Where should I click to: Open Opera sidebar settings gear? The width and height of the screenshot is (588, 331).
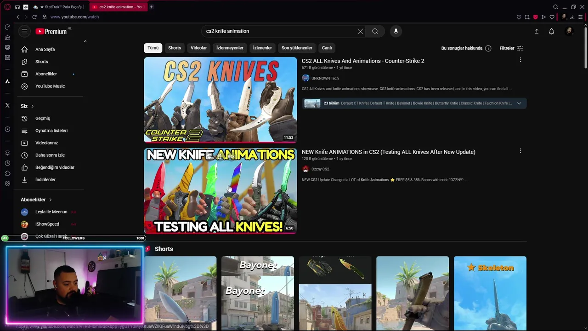(x=7, y=183)
